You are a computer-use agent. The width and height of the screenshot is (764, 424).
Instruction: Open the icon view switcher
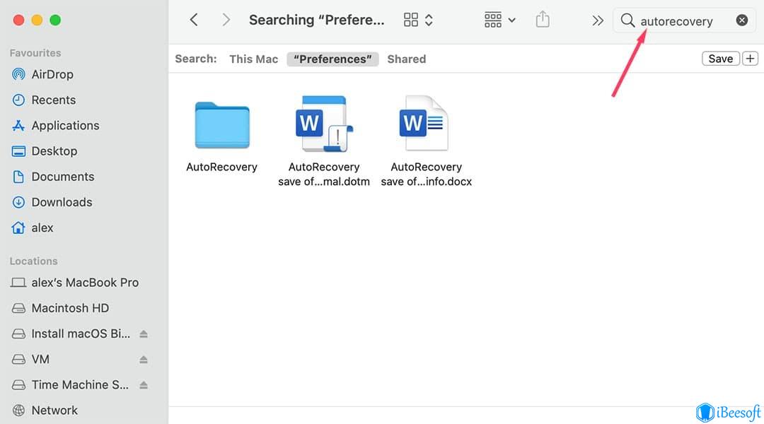[418, 20]
